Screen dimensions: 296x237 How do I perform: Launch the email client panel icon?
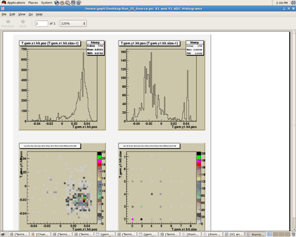[x=62, y=3]
